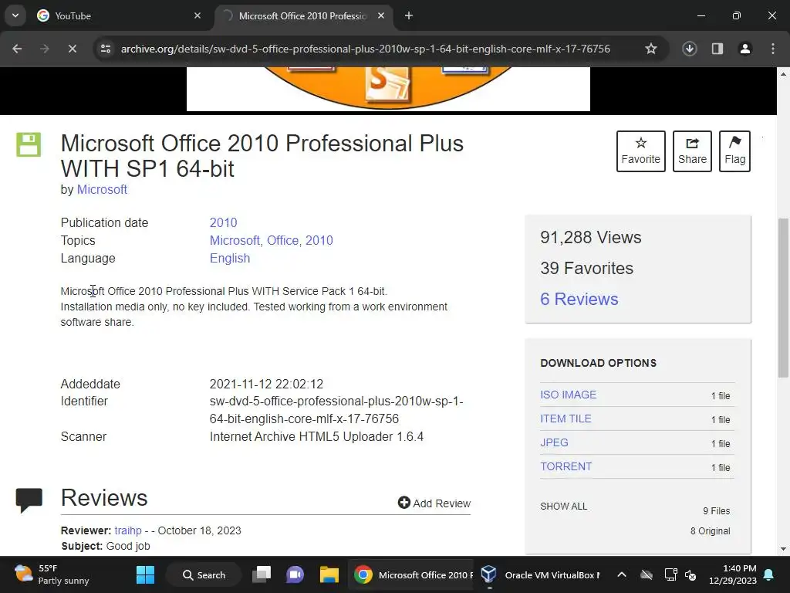Toggle Chrome side panel icon
The height and width of the screenshot is (593, 790).
[x=717, y=49]
